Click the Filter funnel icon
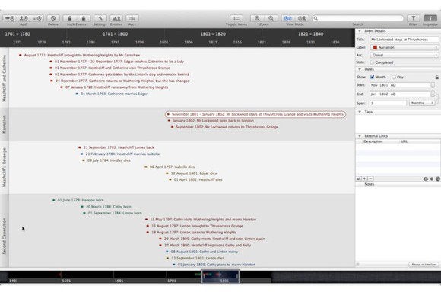Image resolution: width=441 pixels, height=295 pixels. 414,18
